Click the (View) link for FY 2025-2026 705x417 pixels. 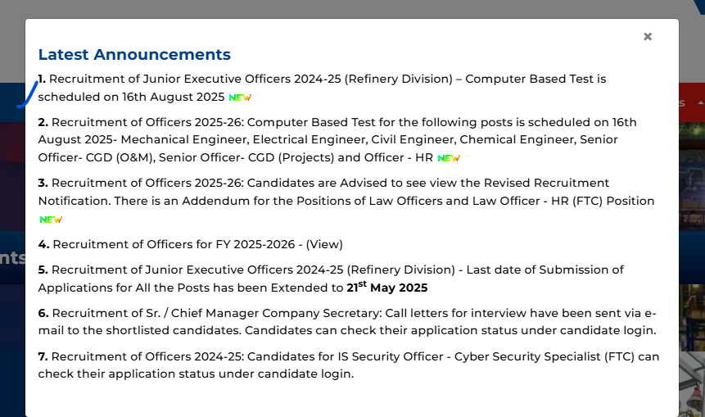coord(324,244)
